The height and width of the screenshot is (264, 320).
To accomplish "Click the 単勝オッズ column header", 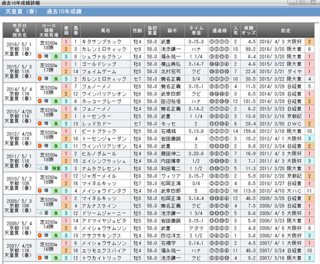I will coord(249,31).
